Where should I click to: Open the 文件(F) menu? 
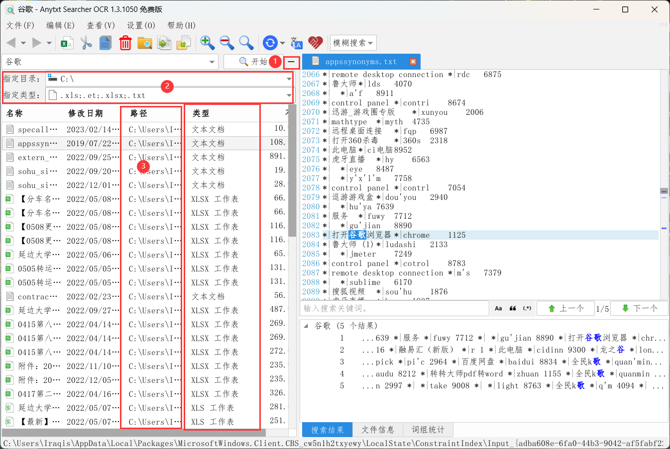tap(20, 25)
